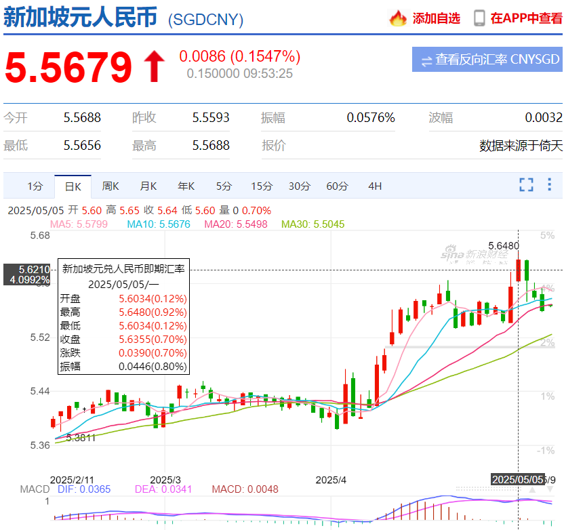Expand the chart with the fullscreen icon
The width and height of the screenshot is (564, 530).
point(526,185)
